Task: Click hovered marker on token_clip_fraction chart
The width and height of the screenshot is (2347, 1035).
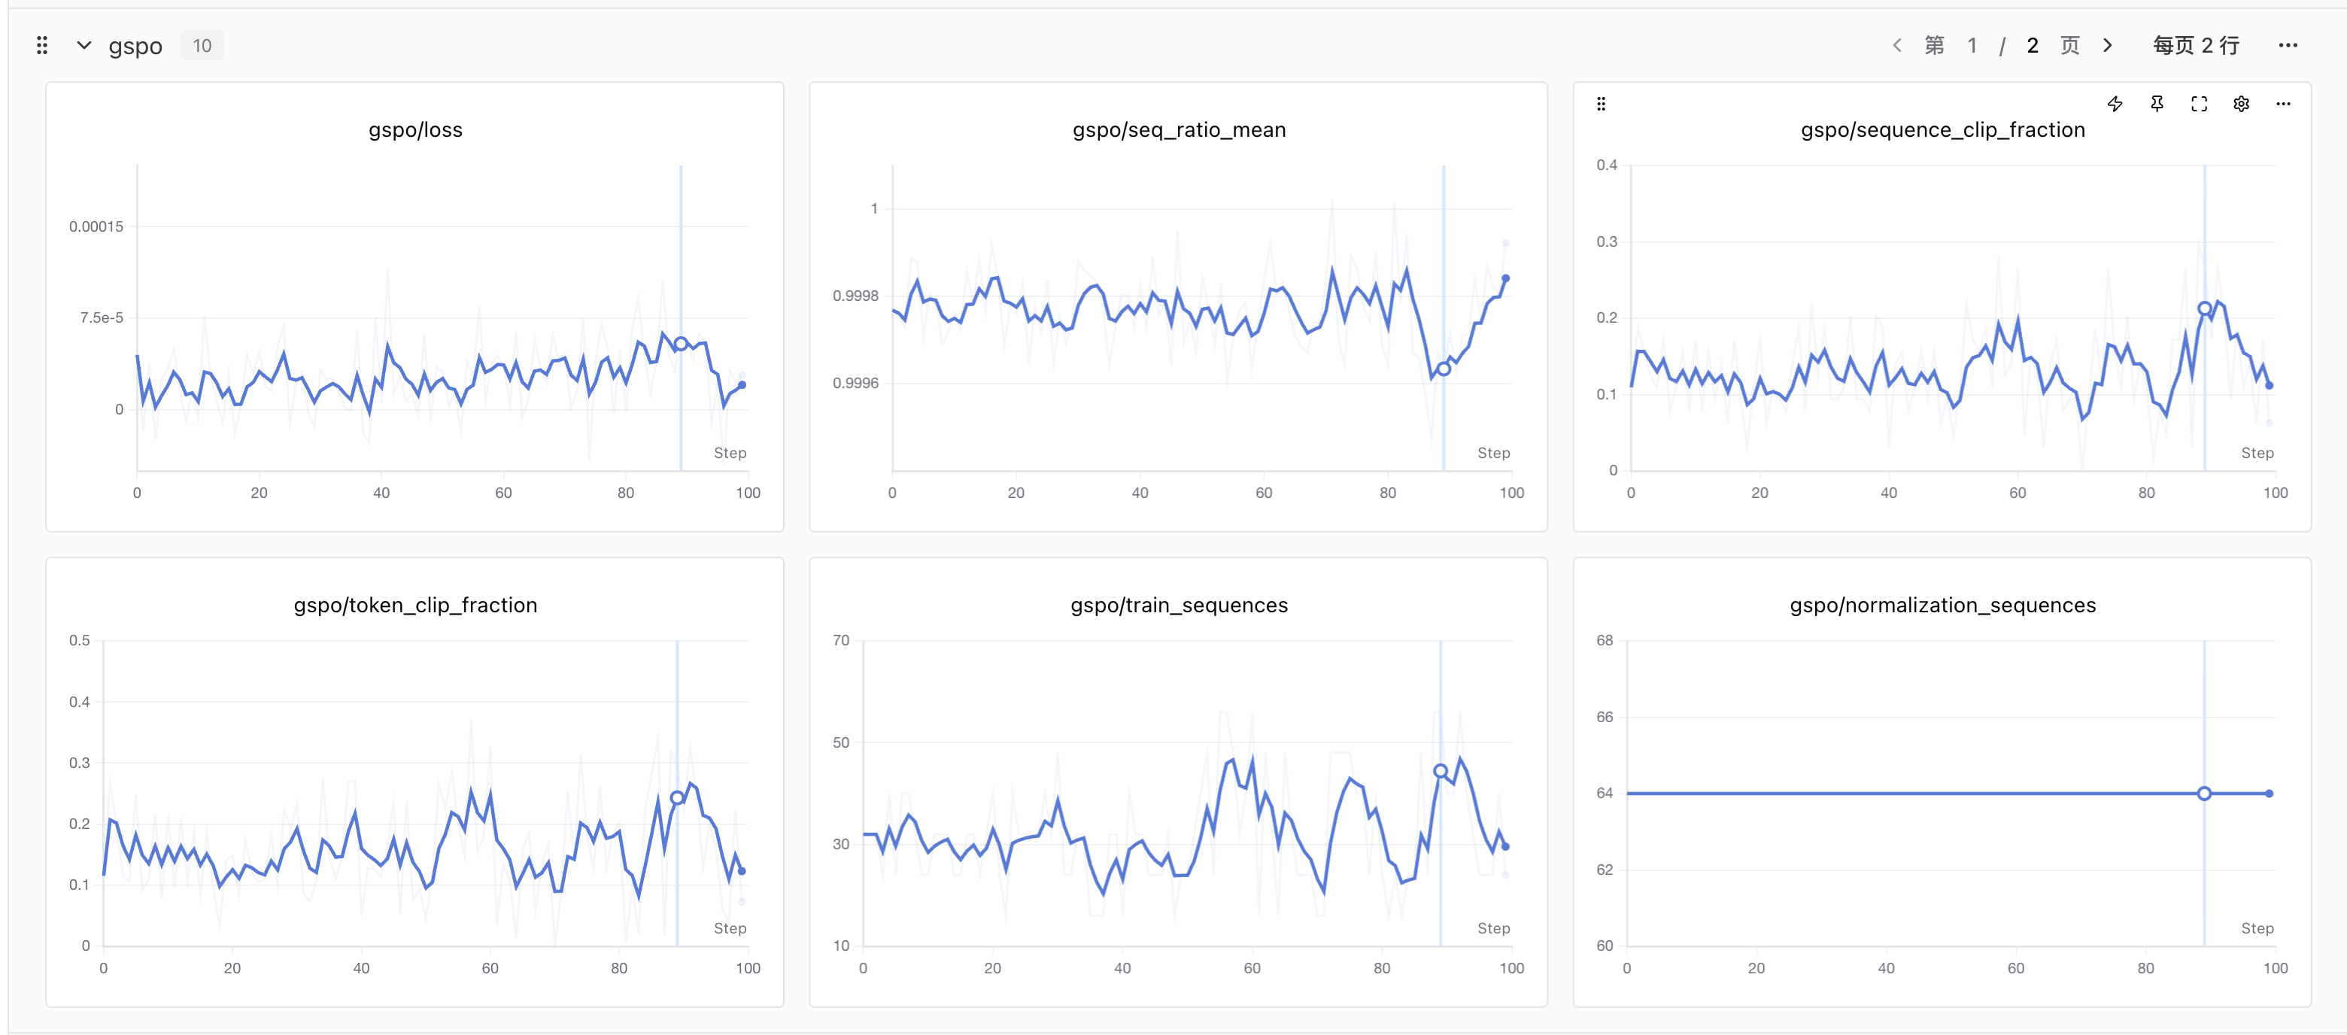Action: (677, 798)
